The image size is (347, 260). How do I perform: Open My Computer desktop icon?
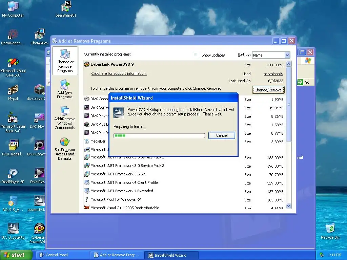click(13, 9)
